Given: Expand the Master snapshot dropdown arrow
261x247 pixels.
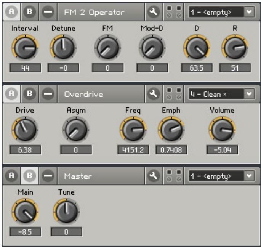Looking at the screenshot, I should click(x=249, y=176).
